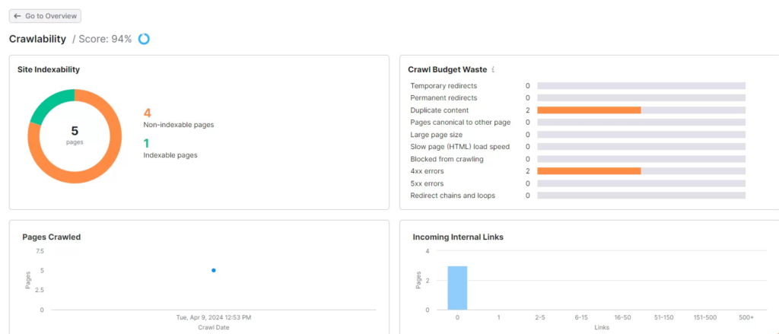The width and height of the screenshot is (779, 334).
Task: Click Redirect chains and loops row
Action: pyautogui.click(x=578, y=196)
